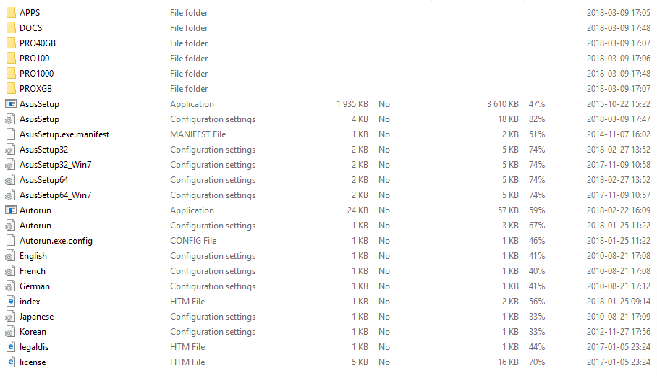This screenshot has width=657, height=376.
Task: Click the date "2012-11-27 17:56"
Action: 619,332
